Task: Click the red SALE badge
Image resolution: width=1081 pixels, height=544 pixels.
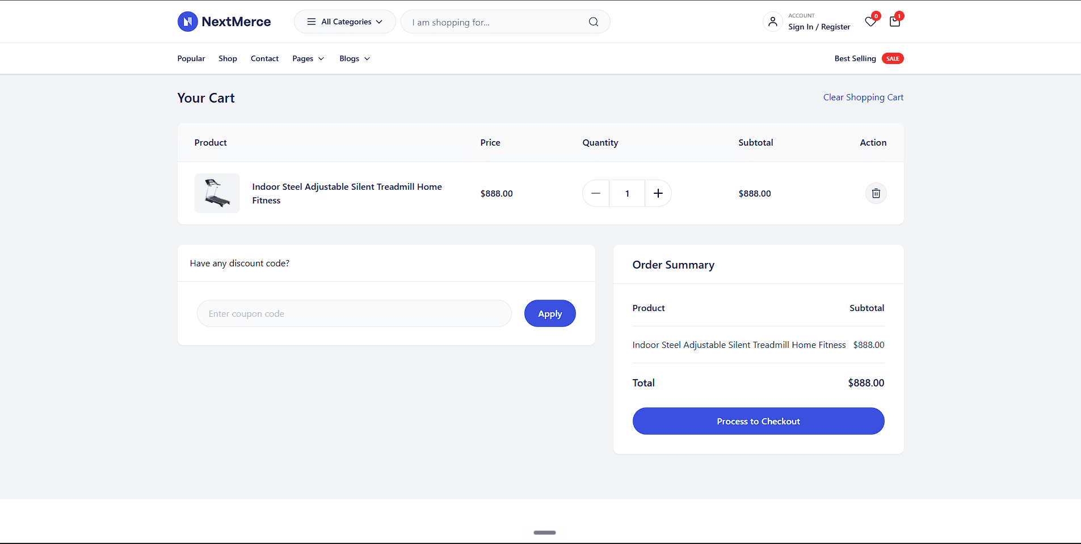Action: [x=893, y=58]
